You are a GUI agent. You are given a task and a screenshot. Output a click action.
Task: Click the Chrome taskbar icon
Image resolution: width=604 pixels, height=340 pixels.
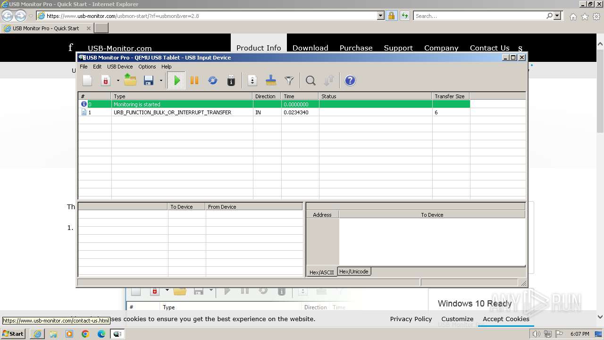click(85, 334)
